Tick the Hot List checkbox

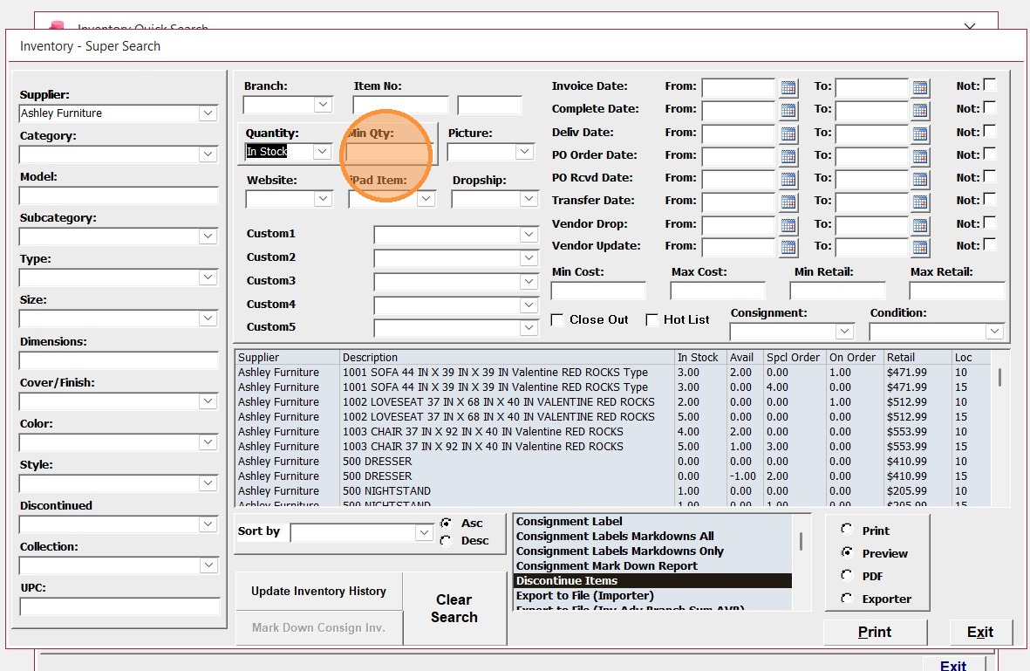click(x=651, y=320)
